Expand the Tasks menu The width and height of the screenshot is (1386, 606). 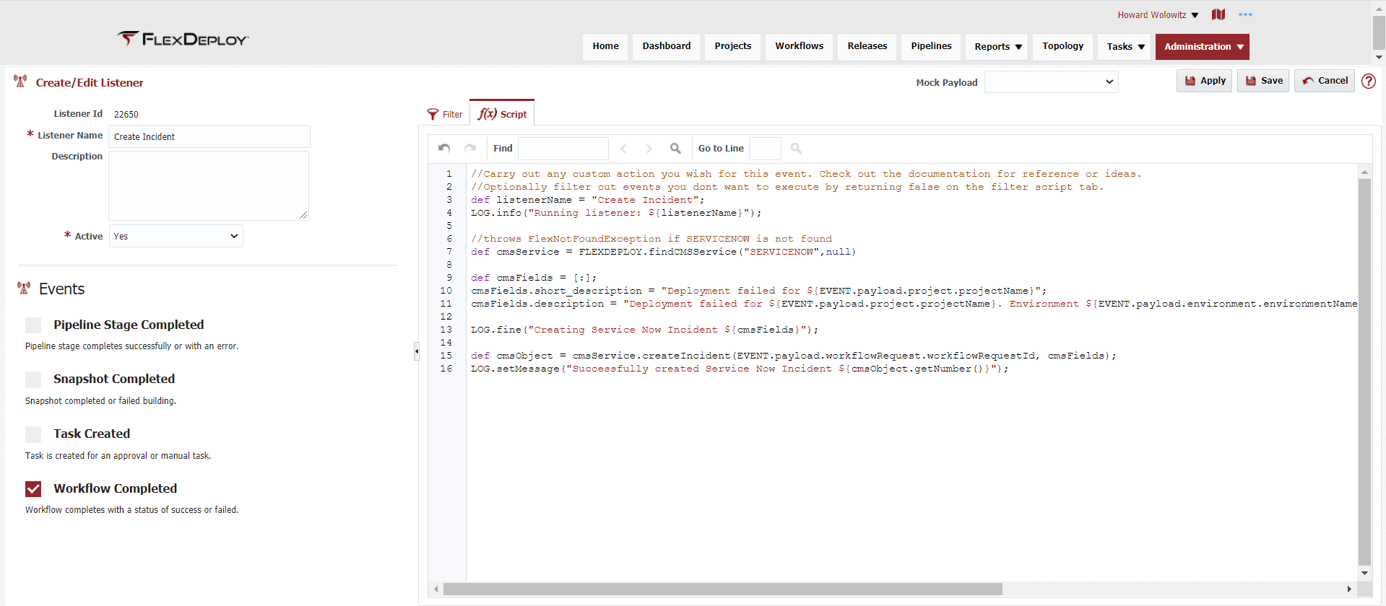pyautogui.click(x=1125, y=46)
